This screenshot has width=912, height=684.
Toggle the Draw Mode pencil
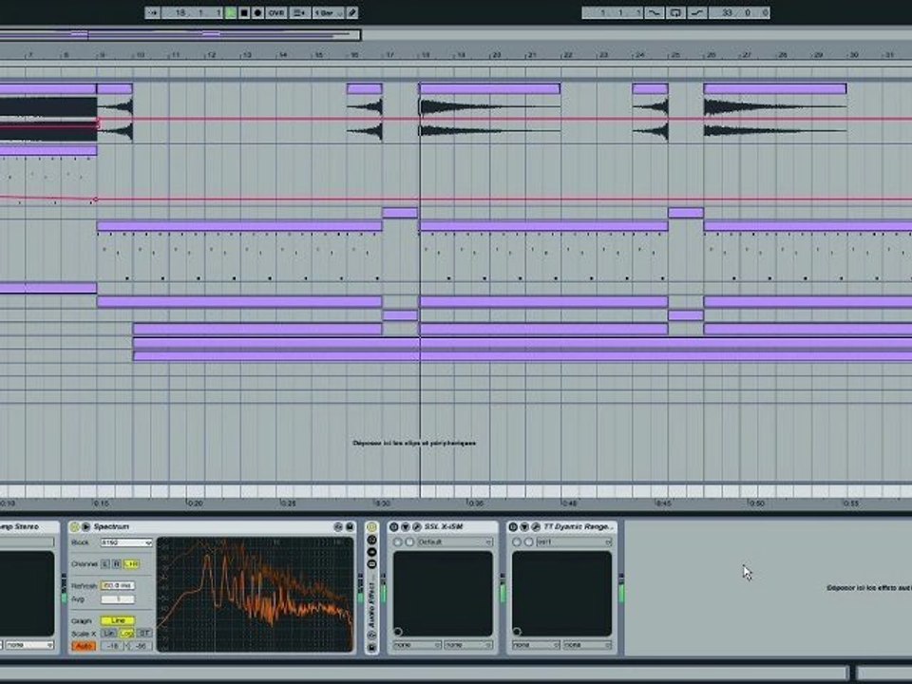point(352,12)
